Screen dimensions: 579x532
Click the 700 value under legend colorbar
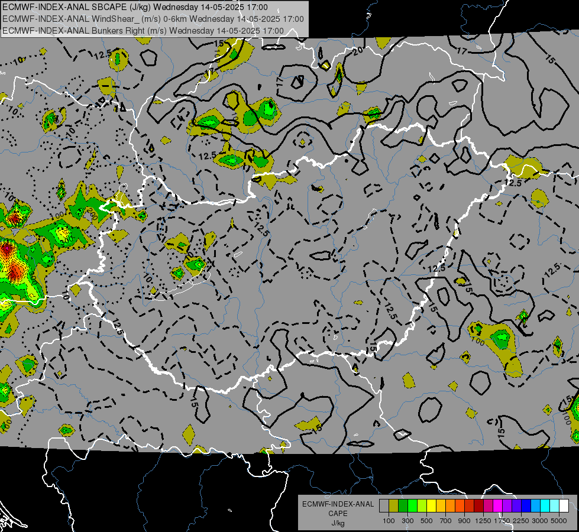(x=446, y=521)
